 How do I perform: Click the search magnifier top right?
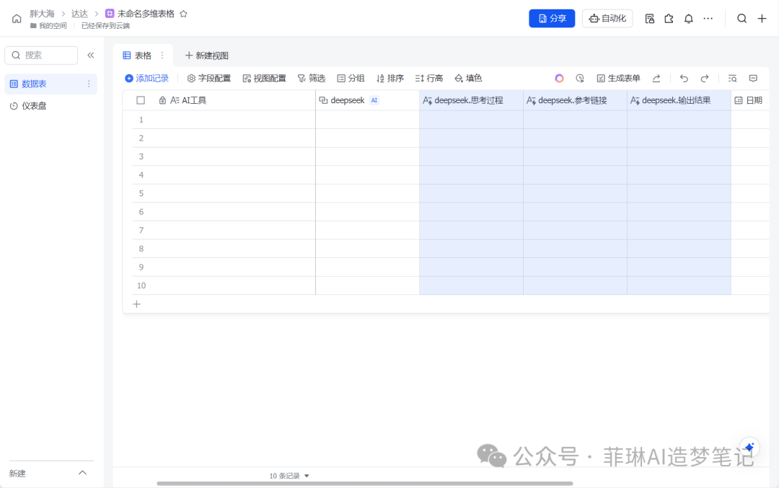tap(741, 19)
